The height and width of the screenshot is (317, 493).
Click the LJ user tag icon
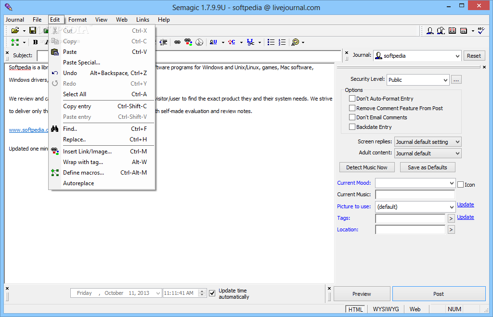click(213, 42)
